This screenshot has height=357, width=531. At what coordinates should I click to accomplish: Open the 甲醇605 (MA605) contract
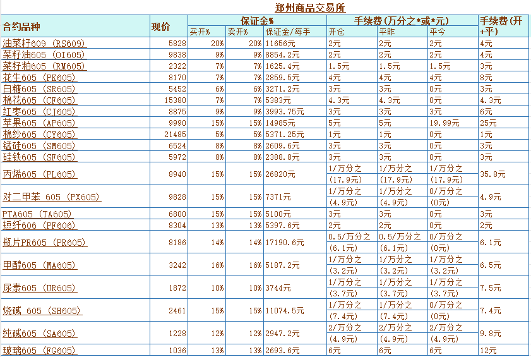39,265
